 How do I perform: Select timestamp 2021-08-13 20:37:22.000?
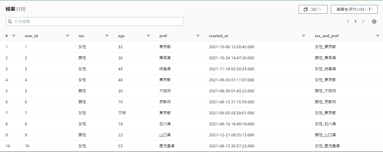[232, 146]
